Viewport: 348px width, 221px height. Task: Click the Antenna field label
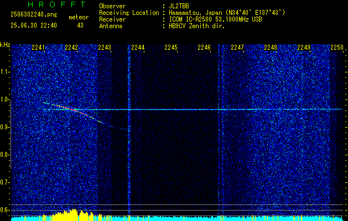click(x=111, y=26)
